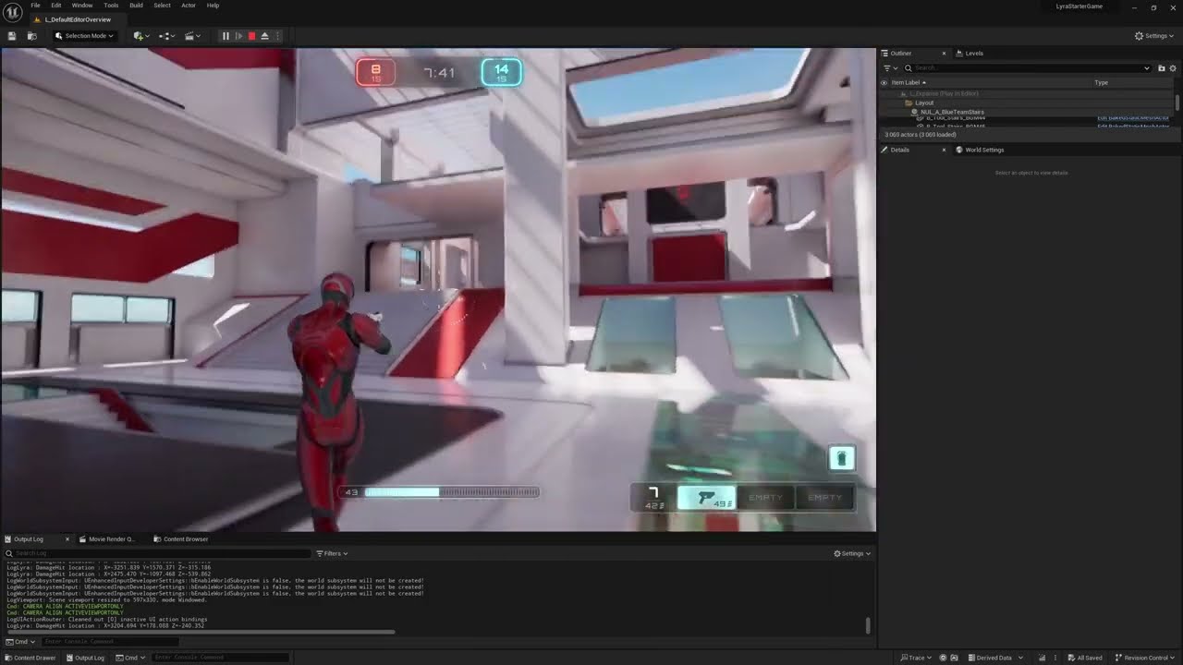Open the browse-content icon beside the save button
The height and width of the screenshot is (665, 1183).
(31, 36)
